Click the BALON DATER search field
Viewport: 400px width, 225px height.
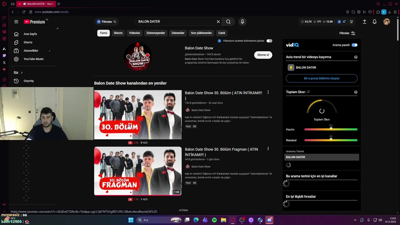[176, 22]
